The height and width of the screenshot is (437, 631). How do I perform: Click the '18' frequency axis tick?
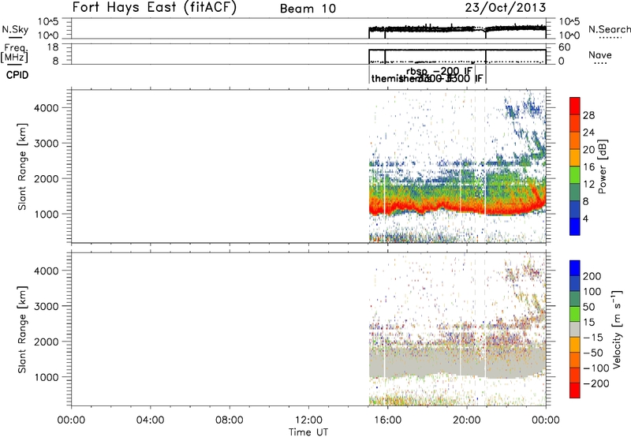(53, 47)
